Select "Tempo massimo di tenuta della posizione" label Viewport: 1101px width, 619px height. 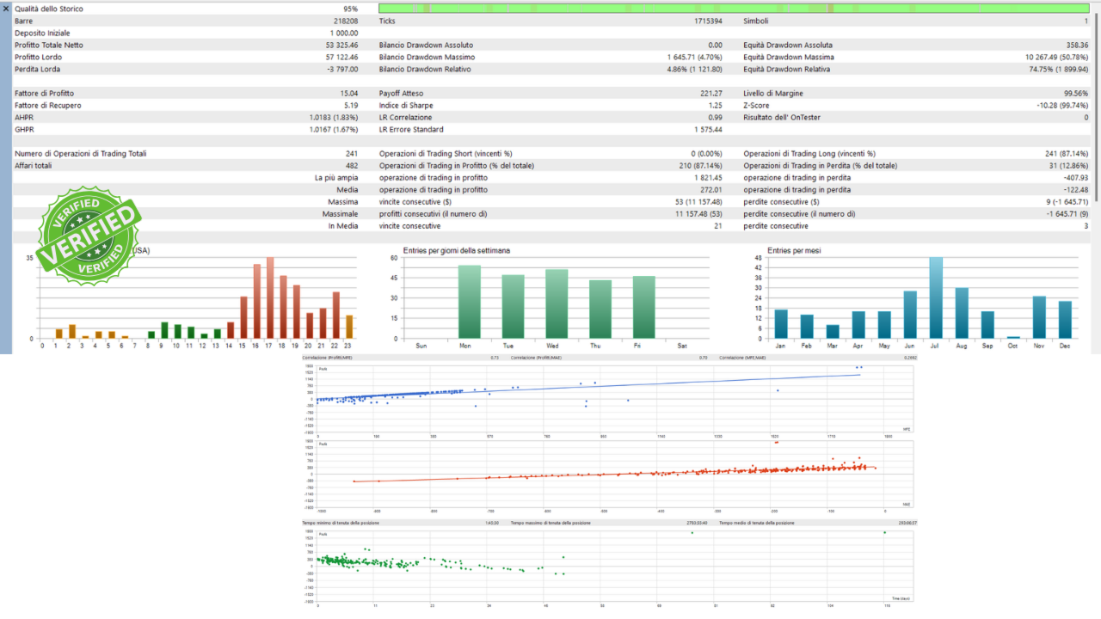[550, 523]
